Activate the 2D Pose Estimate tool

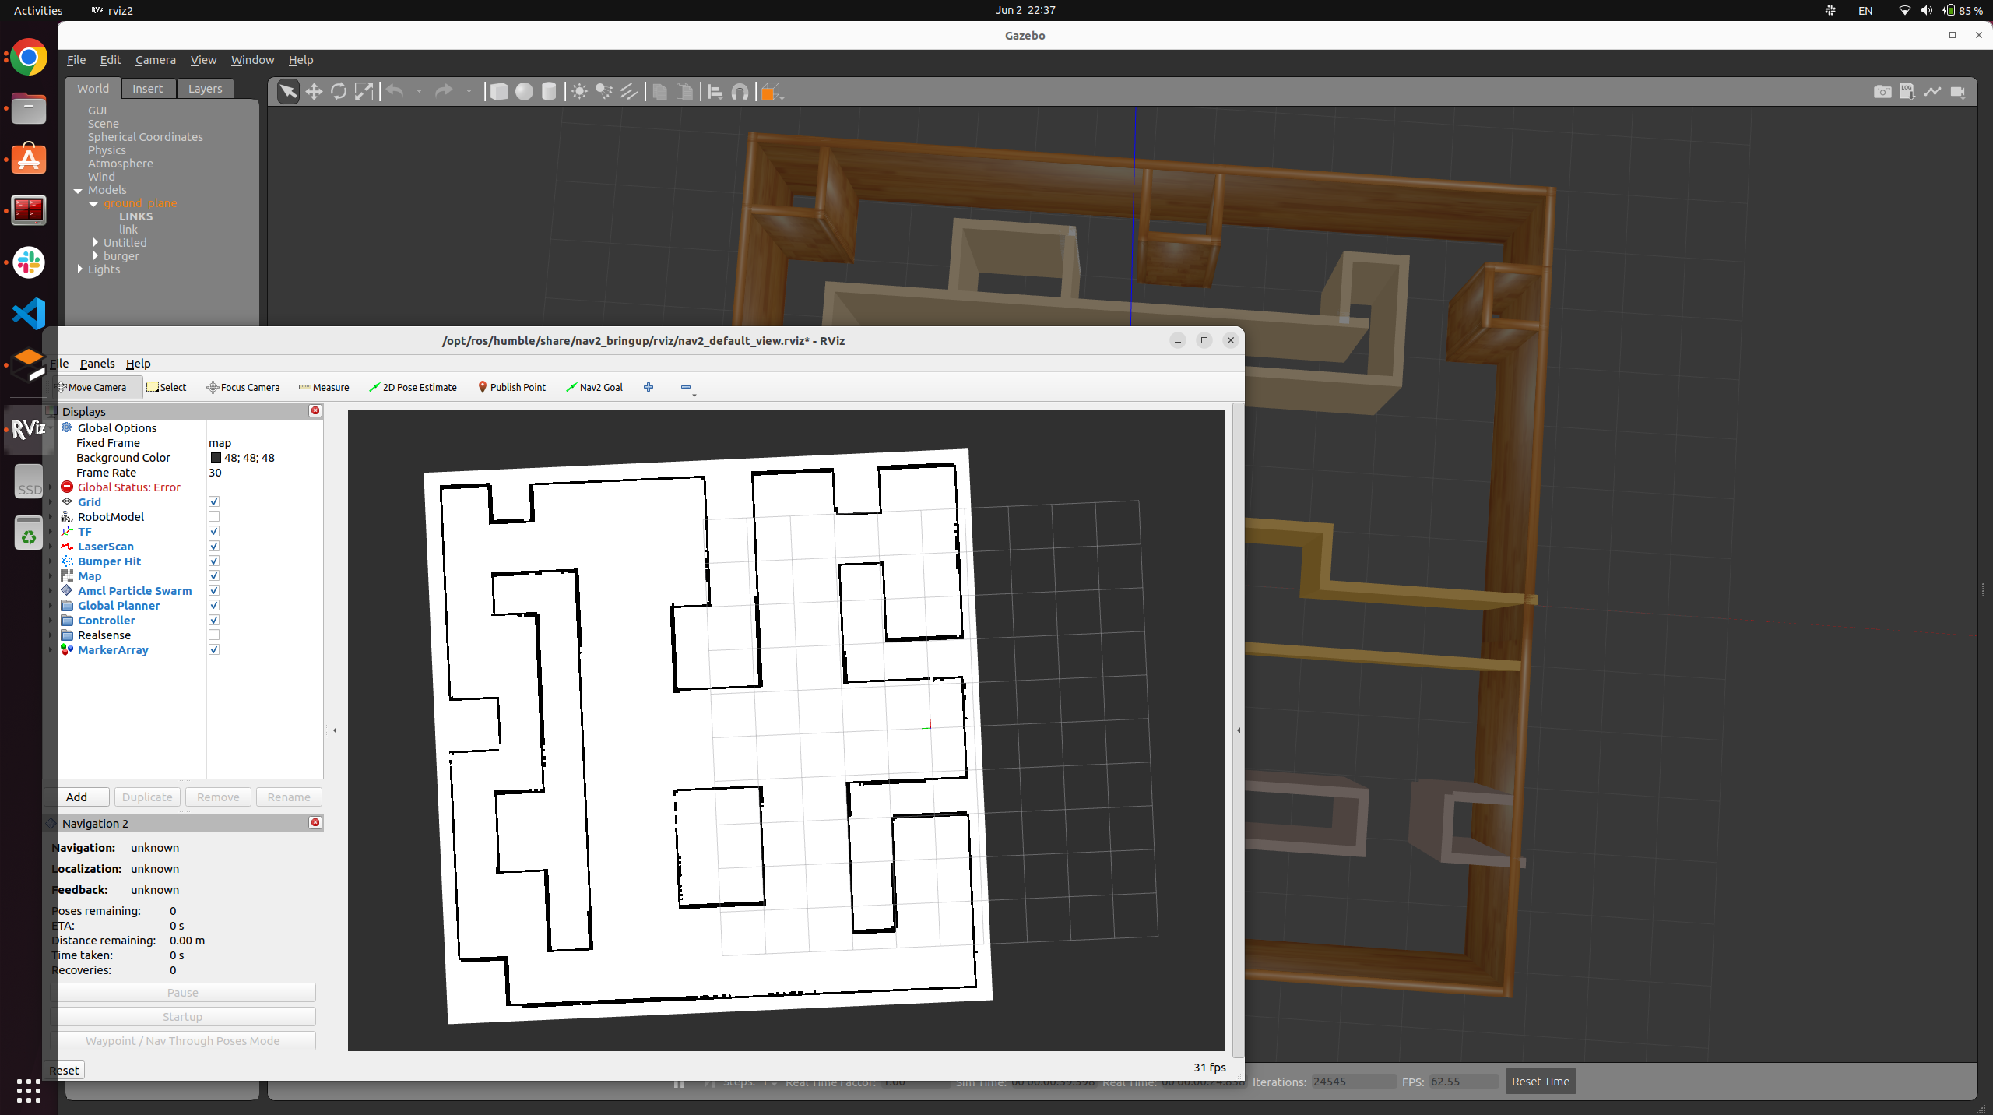coord(413,387)
